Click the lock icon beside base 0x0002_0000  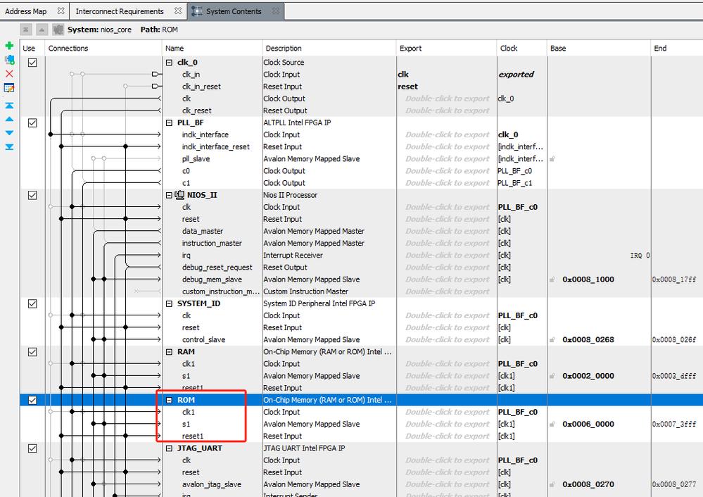coord(552,376)
